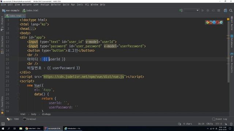234x131 pixels.
Task: Close the index.html editor tab
Action: click(24, 16)
